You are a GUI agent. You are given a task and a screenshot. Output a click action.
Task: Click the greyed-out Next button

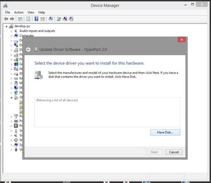point(154,152)
